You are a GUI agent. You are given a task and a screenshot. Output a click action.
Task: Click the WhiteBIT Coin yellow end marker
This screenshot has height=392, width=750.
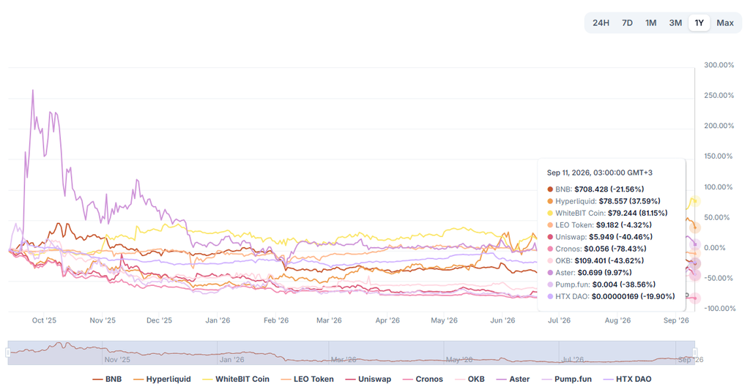click(696, 201)
